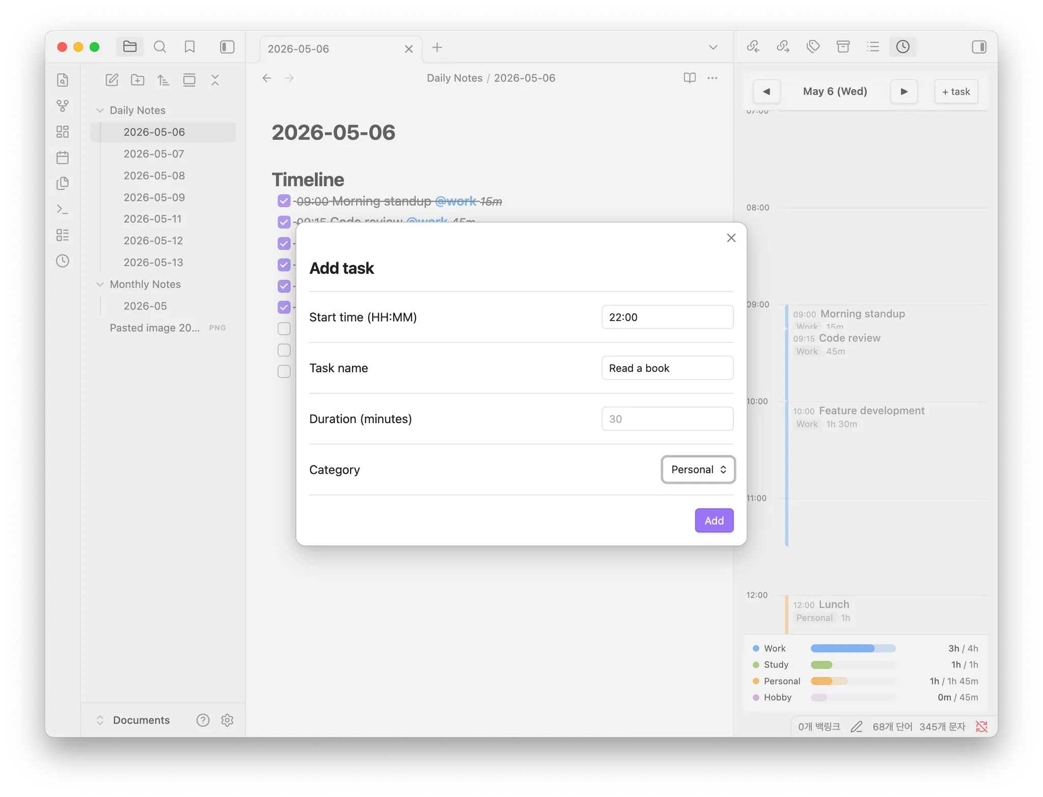Toggle the fifth checked timeline checkbox
This screenshot has width=1043, height=797.
pos(284,286)
